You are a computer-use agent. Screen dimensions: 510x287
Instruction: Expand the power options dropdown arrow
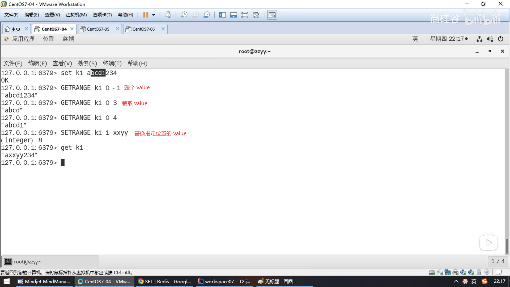[x=154, y=15]
